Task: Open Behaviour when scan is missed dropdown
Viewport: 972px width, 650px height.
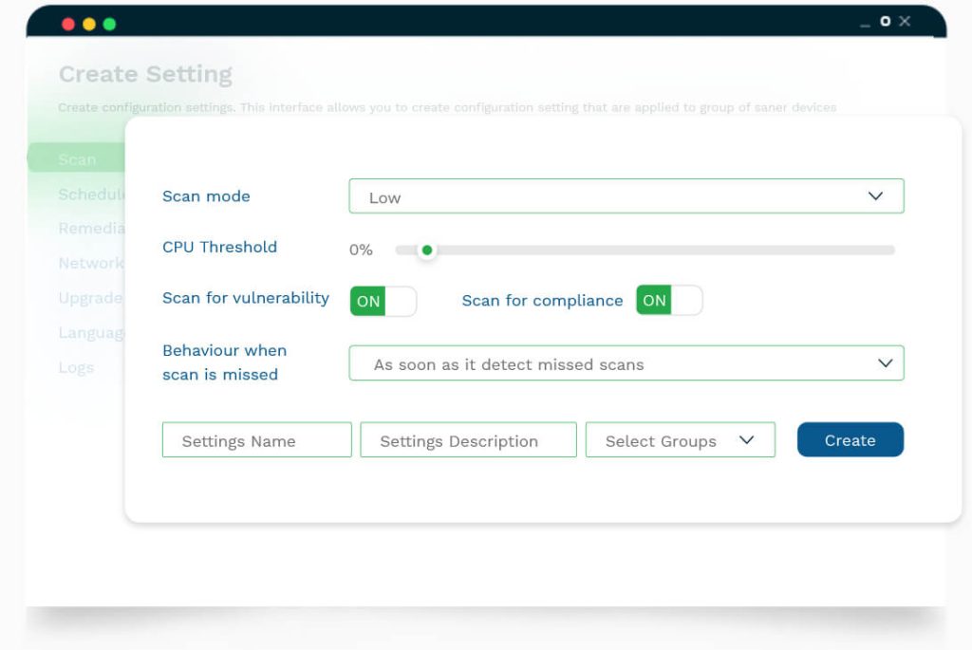Action: point(626,363)
